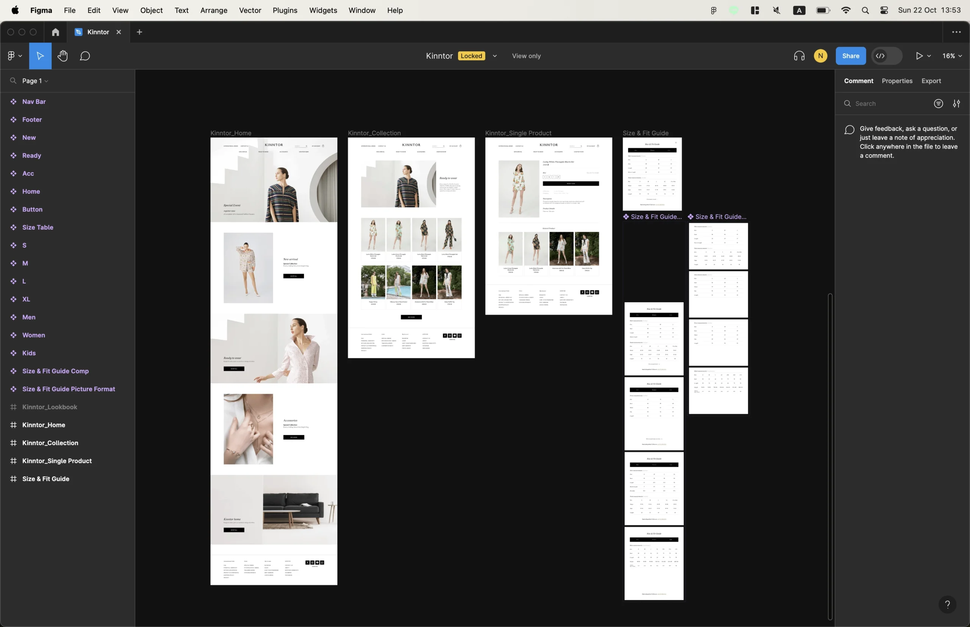Open the Figma main menu icon
The width and height of the screenshot is (970, 627).
tap(14, 56)
